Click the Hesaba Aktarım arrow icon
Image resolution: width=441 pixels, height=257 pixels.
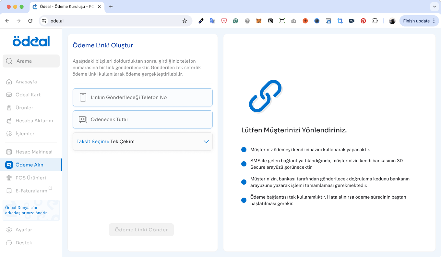point(9,121)
